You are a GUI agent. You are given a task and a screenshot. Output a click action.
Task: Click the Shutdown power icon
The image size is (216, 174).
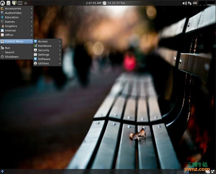tap(2, 57)
